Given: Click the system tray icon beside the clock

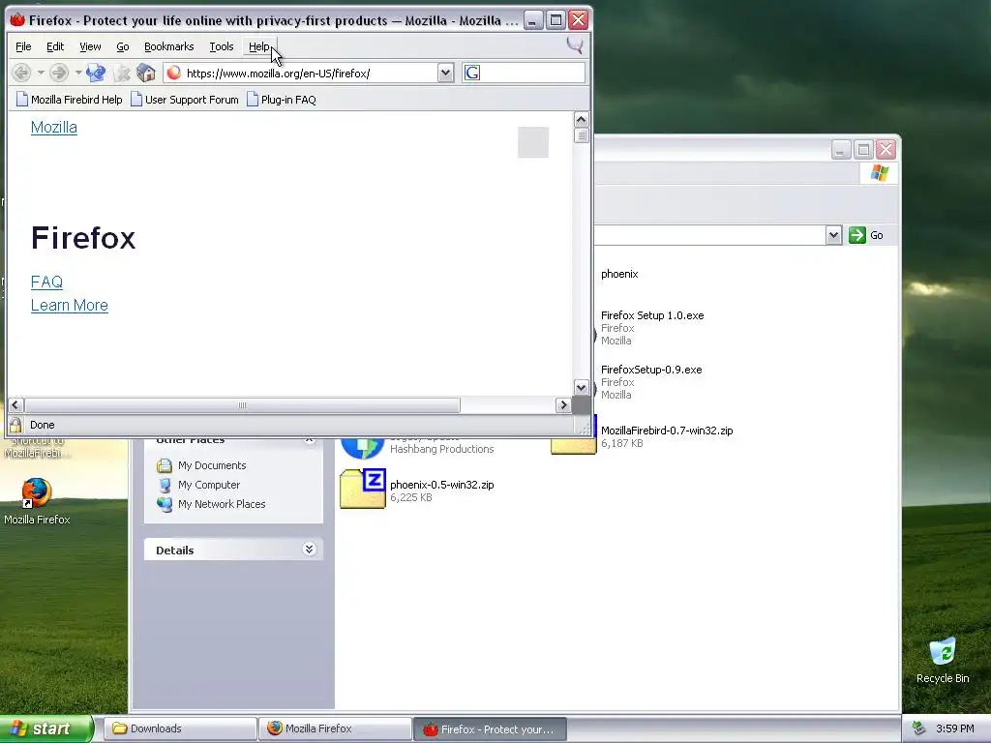Looking at the screenshot, I should coord(918,728).
